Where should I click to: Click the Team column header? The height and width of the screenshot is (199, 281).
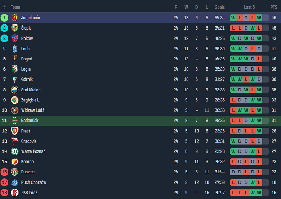[15, 7]
